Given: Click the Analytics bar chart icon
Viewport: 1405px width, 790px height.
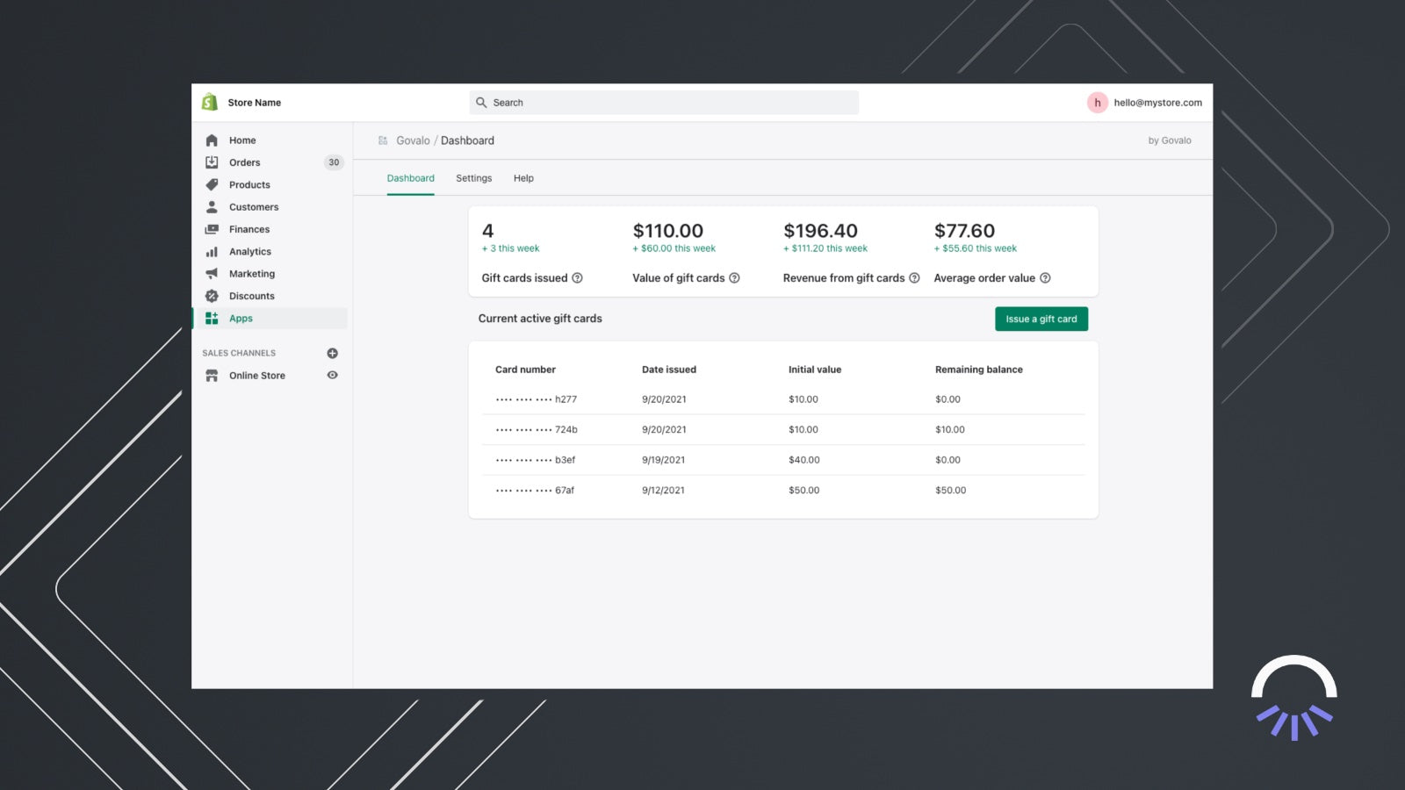Looking at the screenshot, I should pyautogui.click(x=212, y=252).
